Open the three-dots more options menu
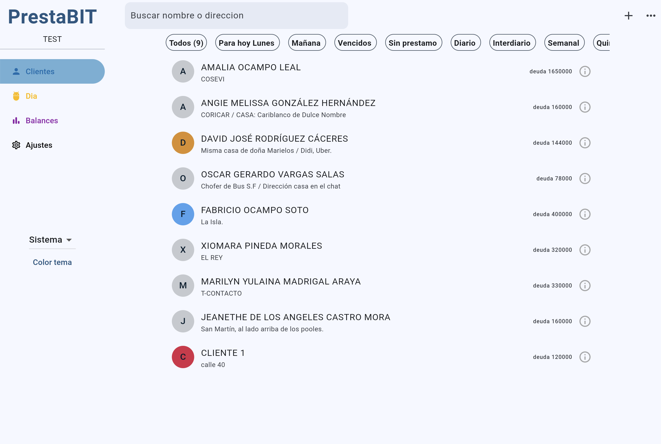 tap(650, 16)
